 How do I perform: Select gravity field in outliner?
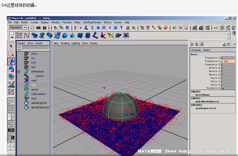[x=35, y=90]
